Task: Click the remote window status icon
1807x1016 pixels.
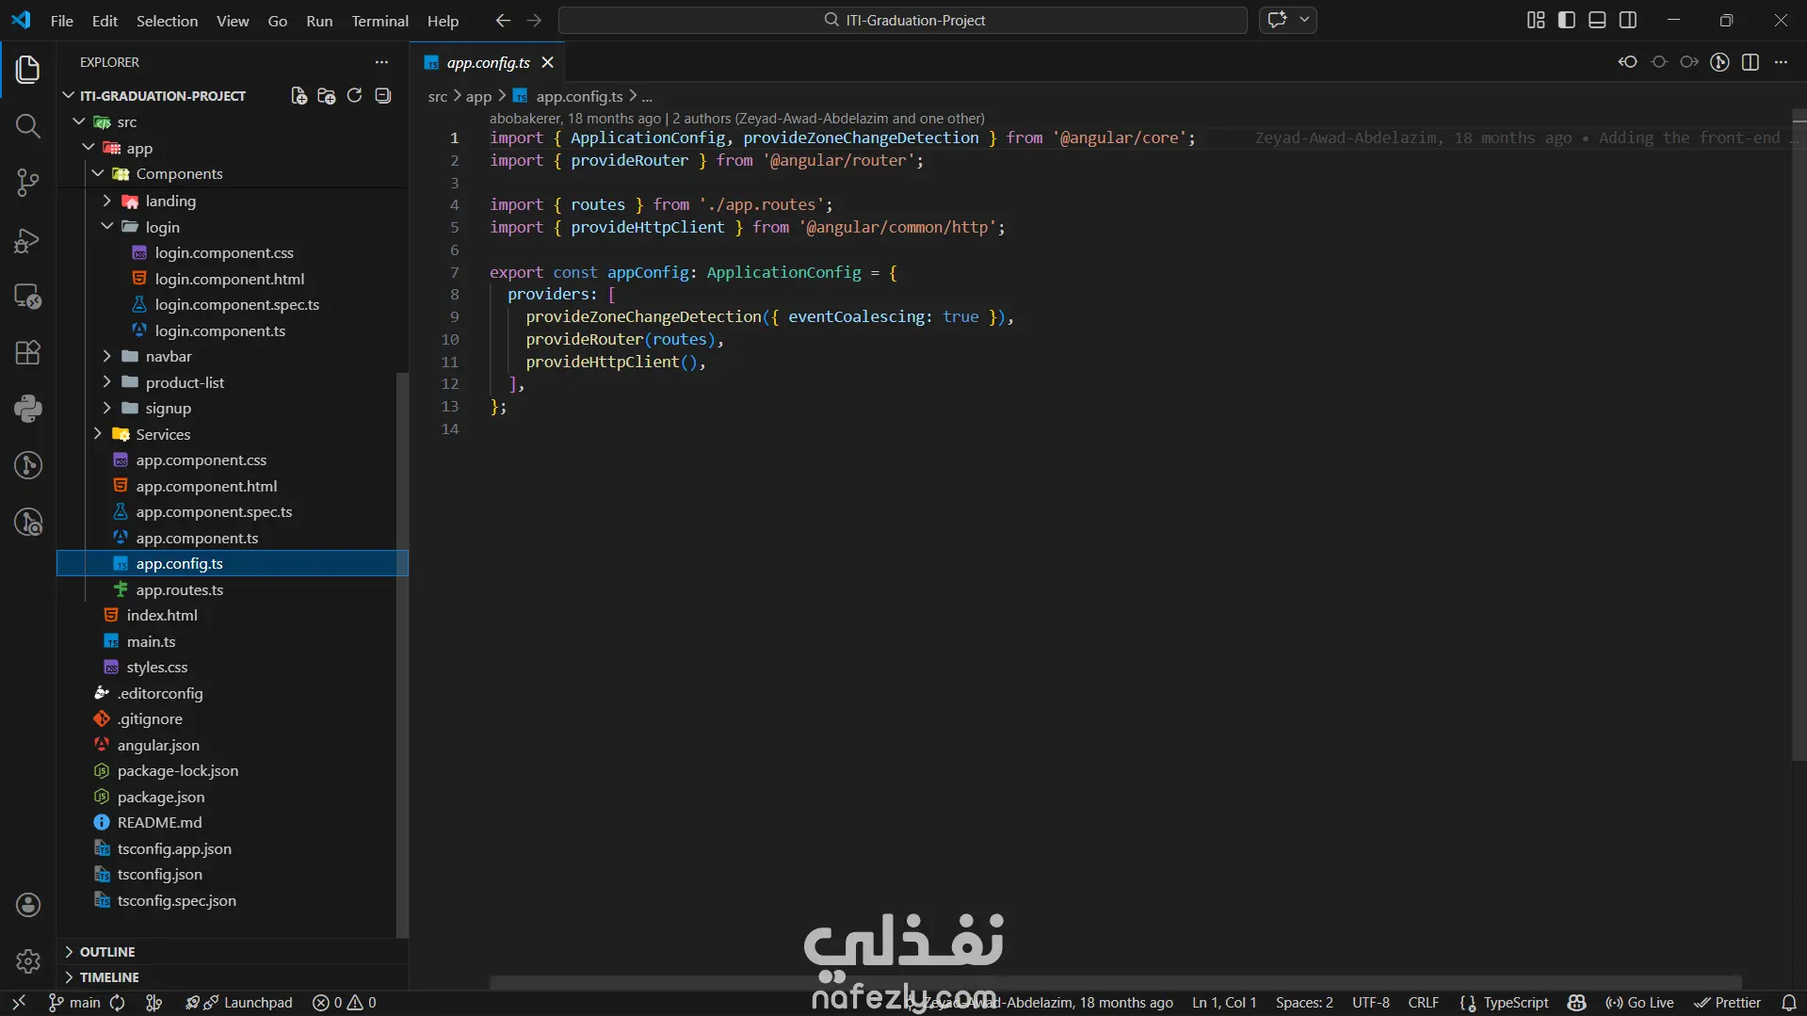Action: [x=18, y=1003]
